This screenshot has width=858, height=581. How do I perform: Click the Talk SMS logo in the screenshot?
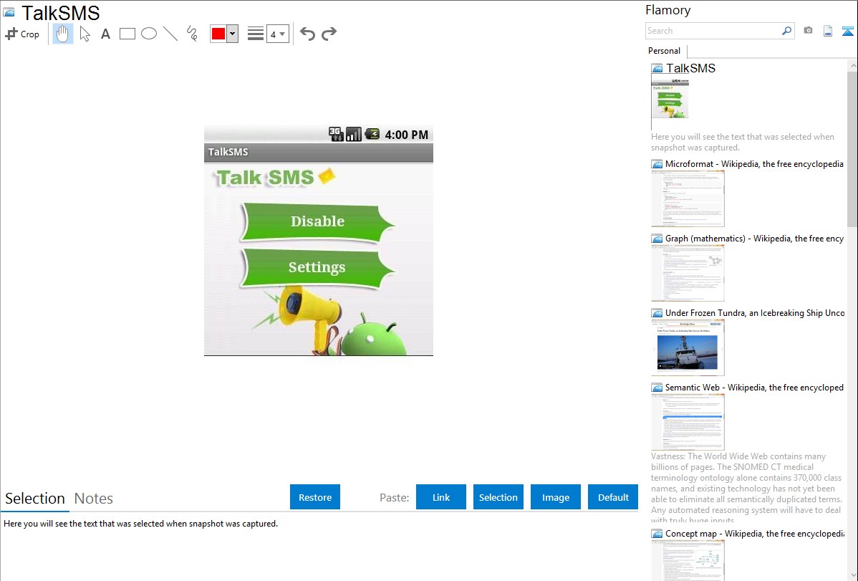point(275,178)
